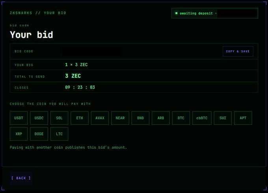Pick BNB to pay with
The width and height of the screenshot is (268, 193).
pos(140,118)
